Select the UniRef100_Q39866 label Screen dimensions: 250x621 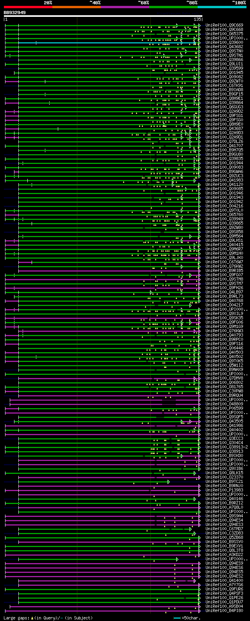(x=224, y=59)
